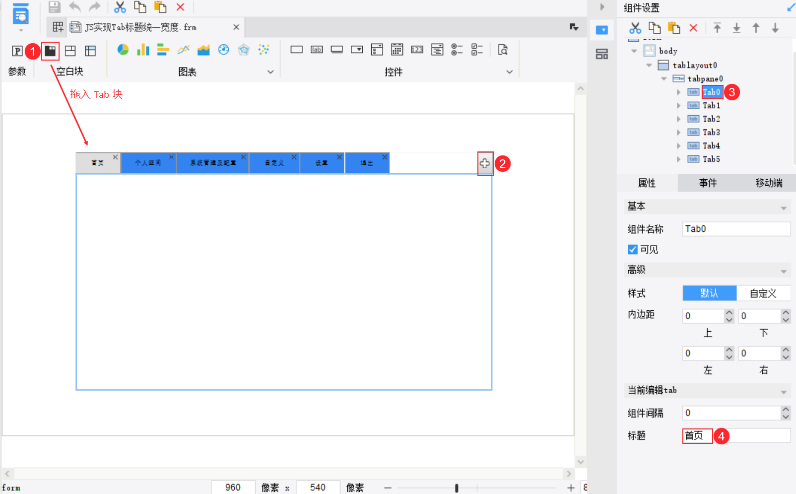Choose 自定义 custom style
796x494 pixels.
(763, 293)
